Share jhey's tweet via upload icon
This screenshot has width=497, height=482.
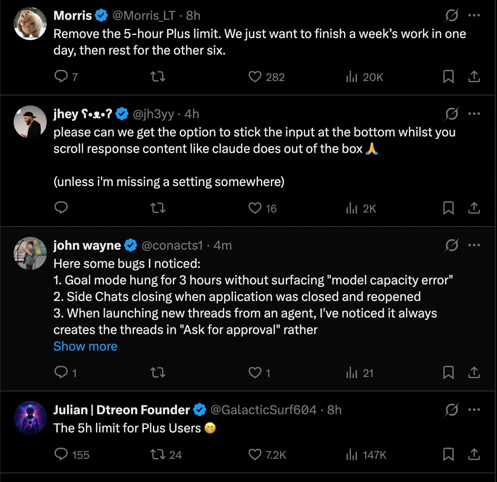point(474,208)
